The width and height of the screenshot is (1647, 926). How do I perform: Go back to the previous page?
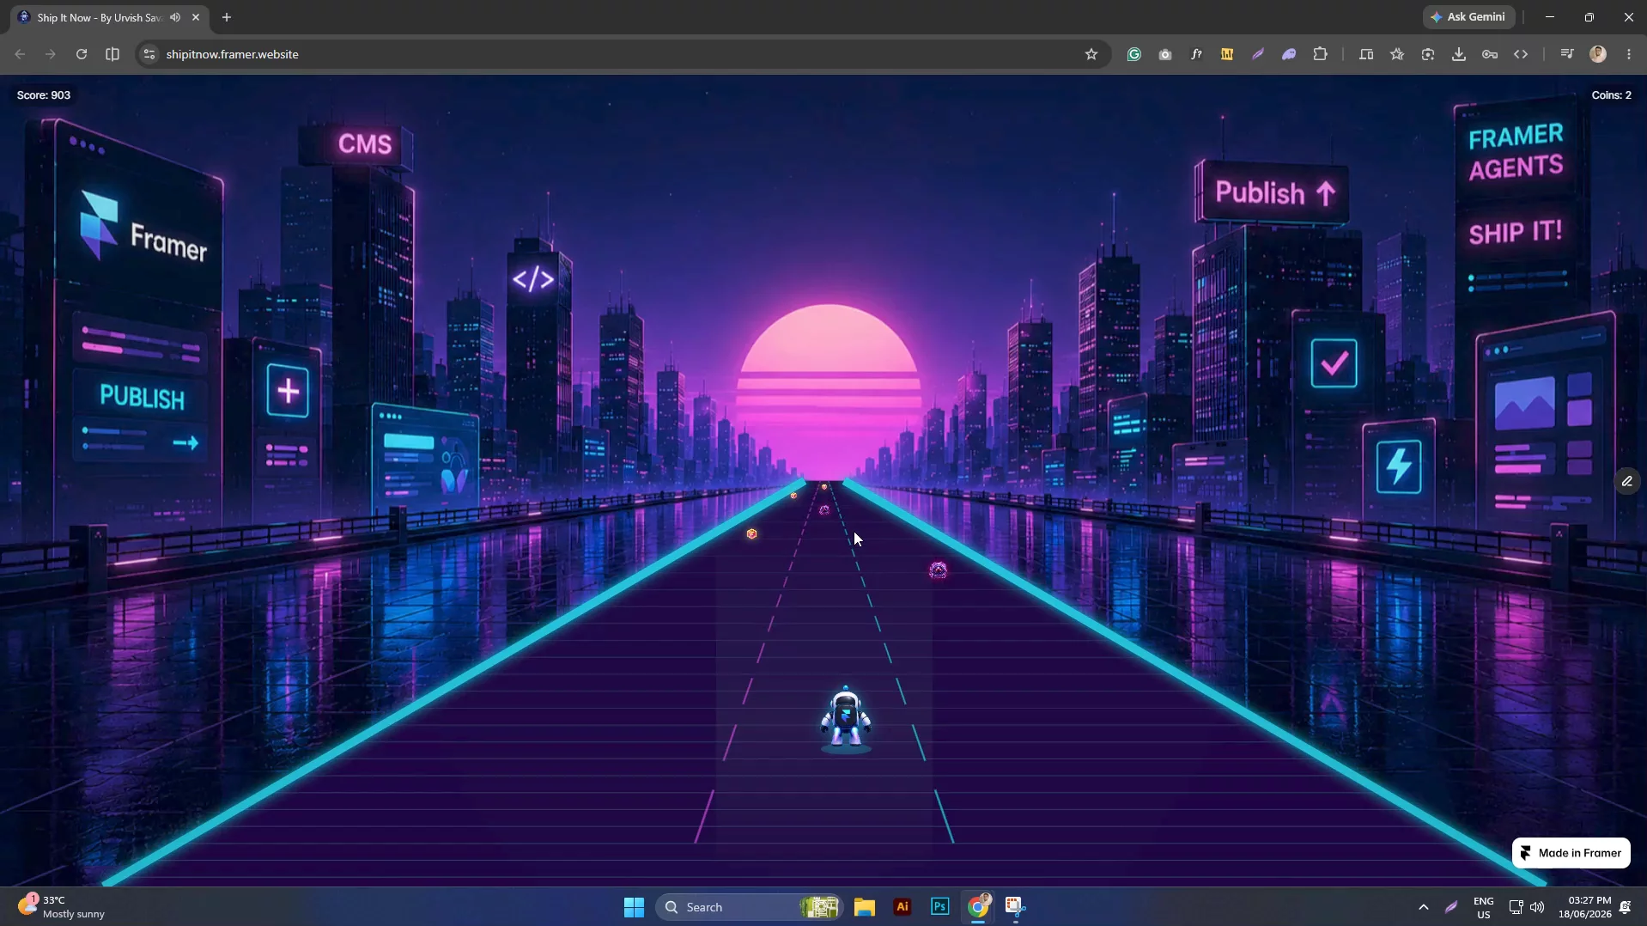tap(20, 54)
